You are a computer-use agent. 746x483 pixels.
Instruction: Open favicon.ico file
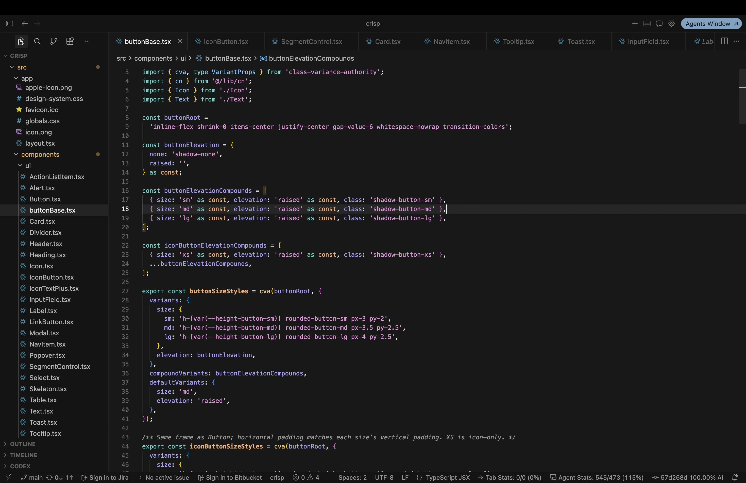pyautogui.click(x=54, y=110)
